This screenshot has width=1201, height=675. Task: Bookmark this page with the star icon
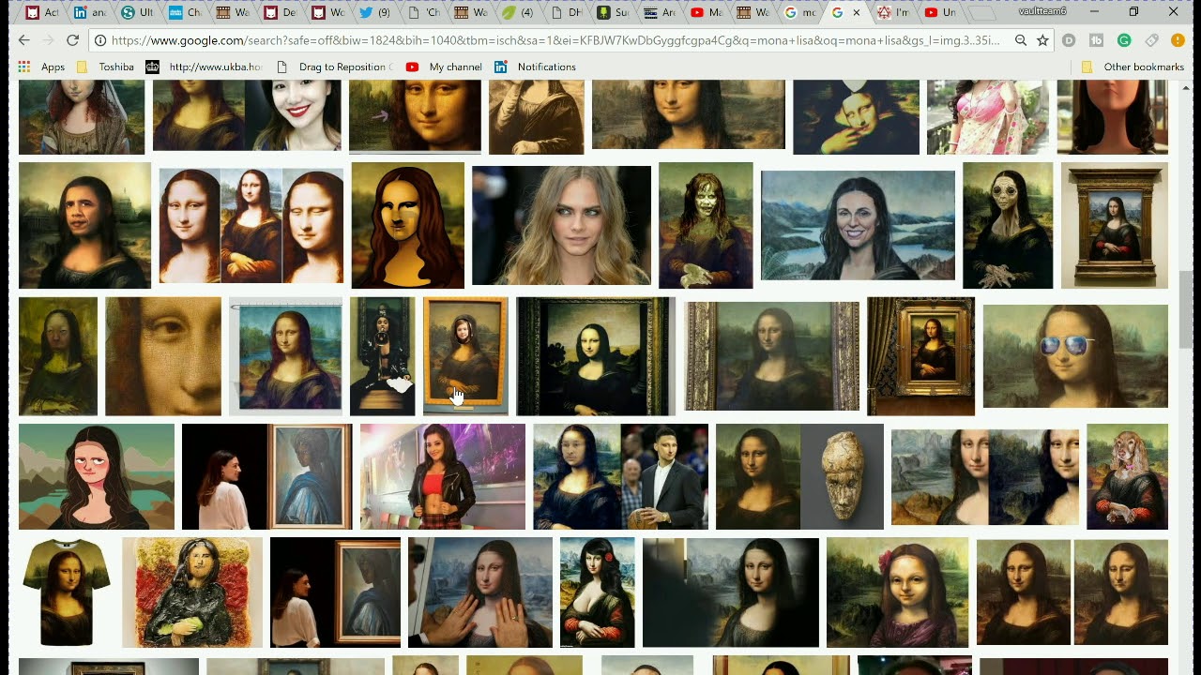[x=1042, y=40]
